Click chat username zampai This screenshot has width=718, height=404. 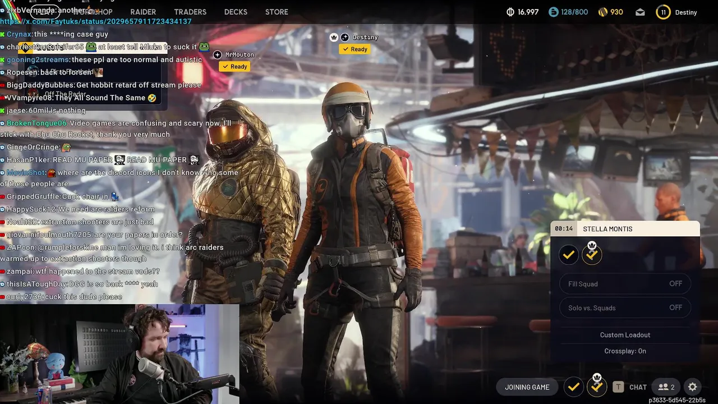(x=20, y=271)
